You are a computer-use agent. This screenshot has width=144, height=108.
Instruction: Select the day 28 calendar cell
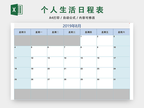pos(72,84)
